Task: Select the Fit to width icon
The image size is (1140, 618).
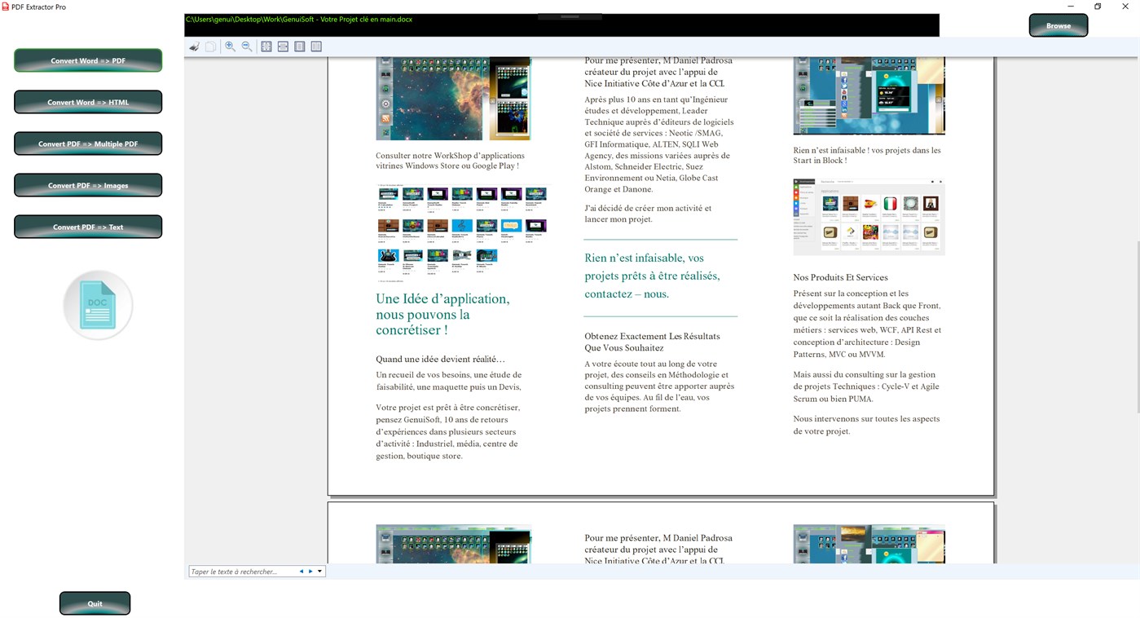Action: pyautogui.click(x=282, y=46)
